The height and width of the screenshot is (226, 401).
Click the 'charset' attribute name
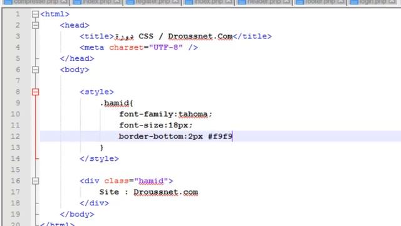[127, 48]
